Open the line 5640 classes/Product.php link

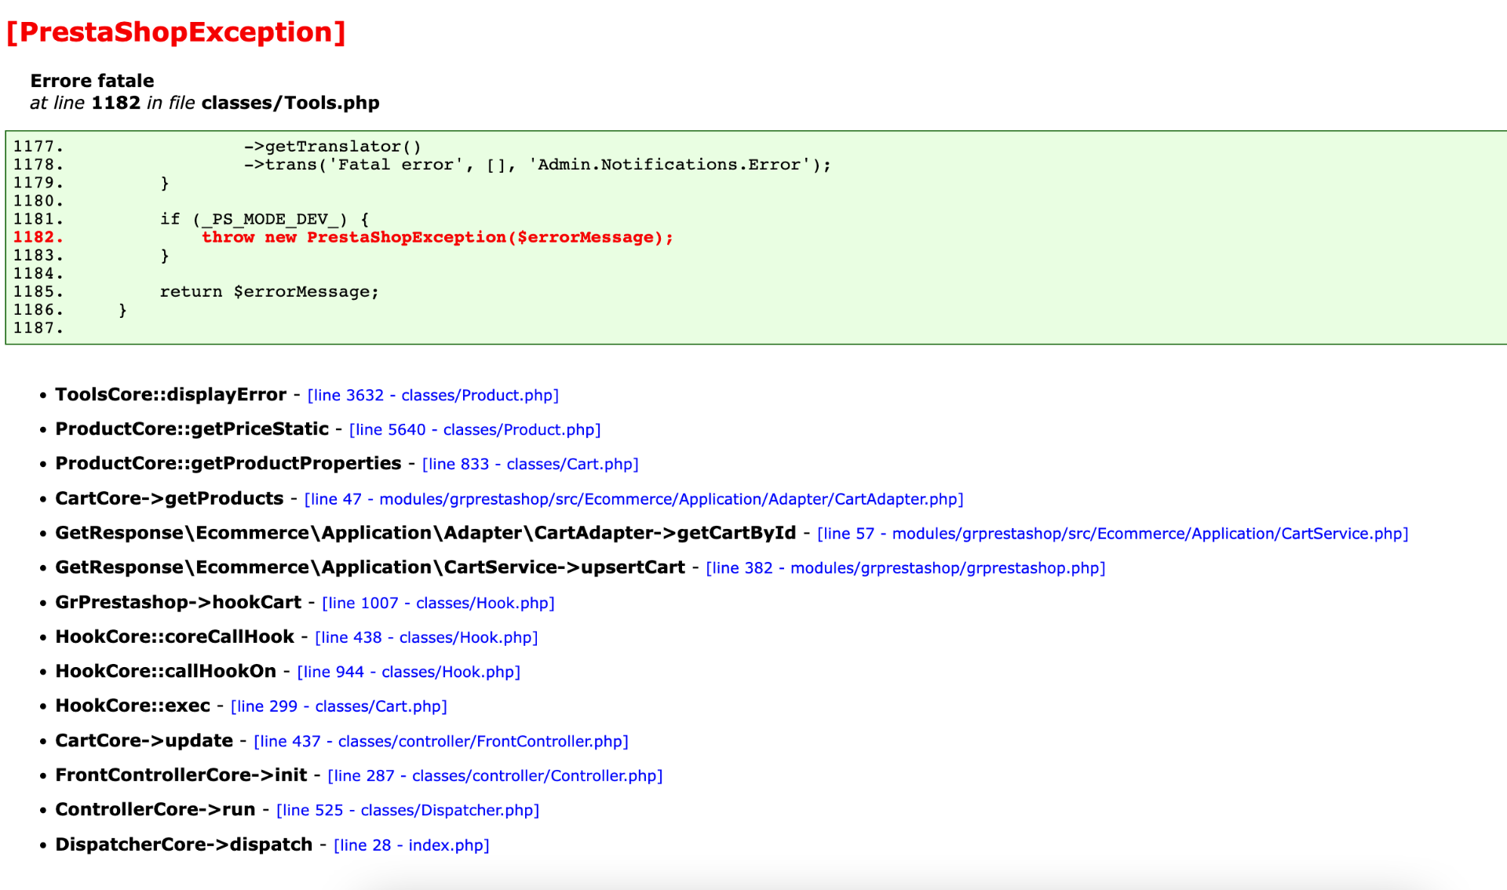click(x=474, y=430)
